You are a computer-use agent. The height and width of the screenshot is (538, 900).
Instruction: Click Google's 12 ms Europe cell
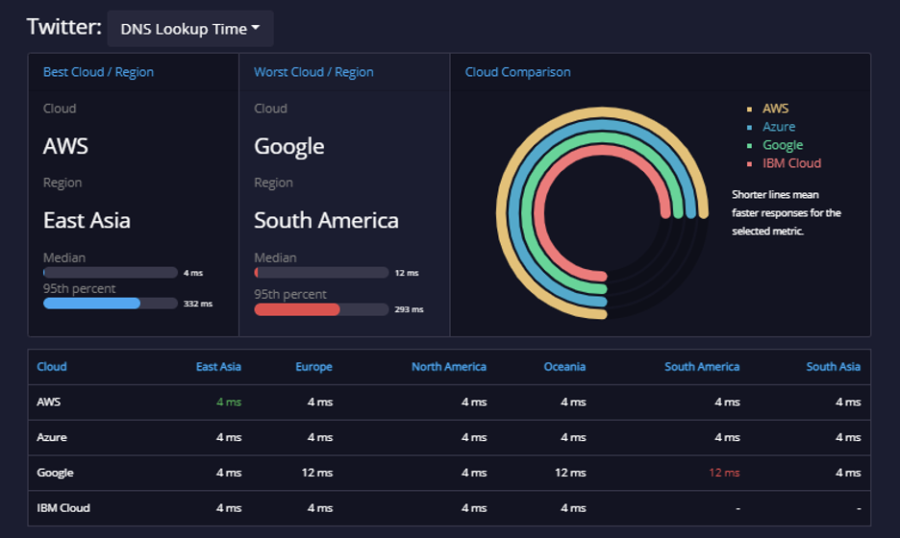(317, 474)
